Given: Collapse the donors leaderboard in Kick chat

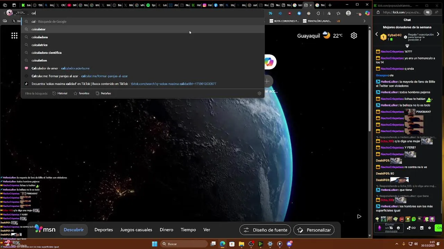Looking at the screenshot, I should [407, 46].
